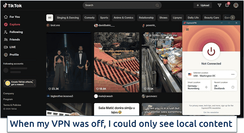This screenshot has width=244, height=133.
Task: Close the ExpressVPN window
Action: point(236,23)
